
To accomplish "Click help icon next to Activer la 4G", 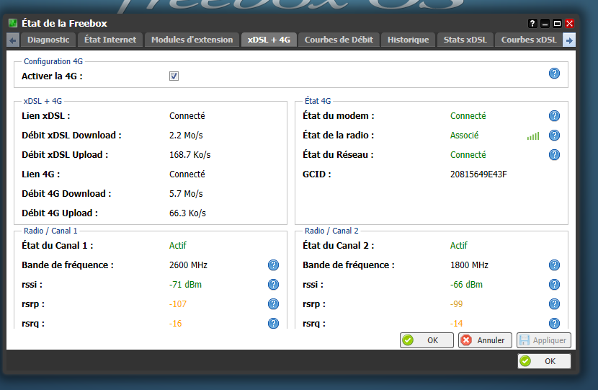I will 554,73.
